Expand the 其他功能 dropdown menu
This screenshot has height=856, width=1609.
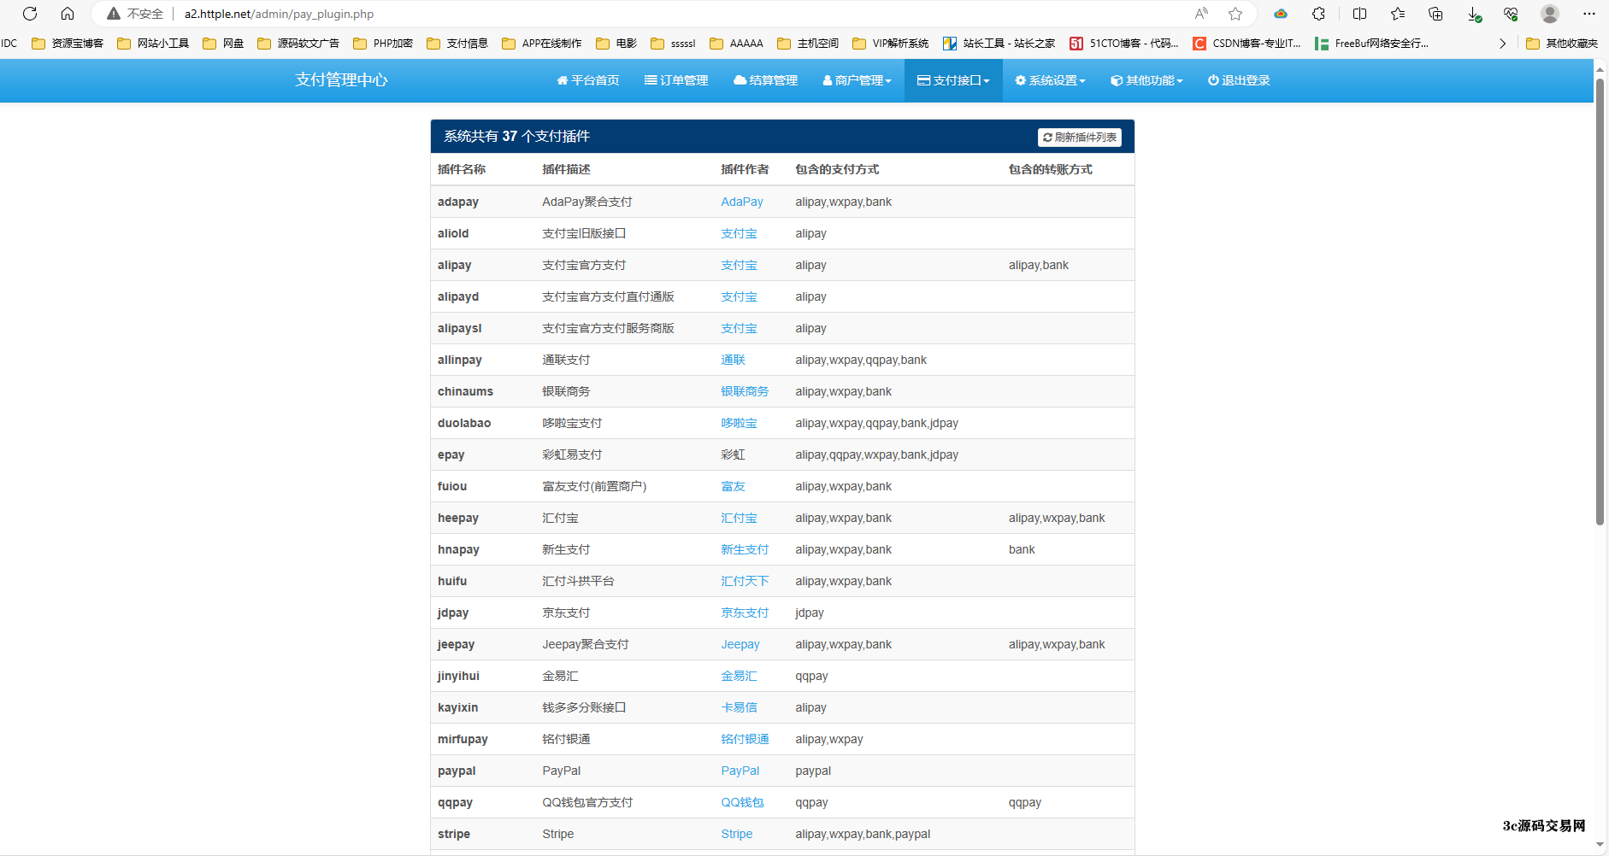[x=1146, y=80]
